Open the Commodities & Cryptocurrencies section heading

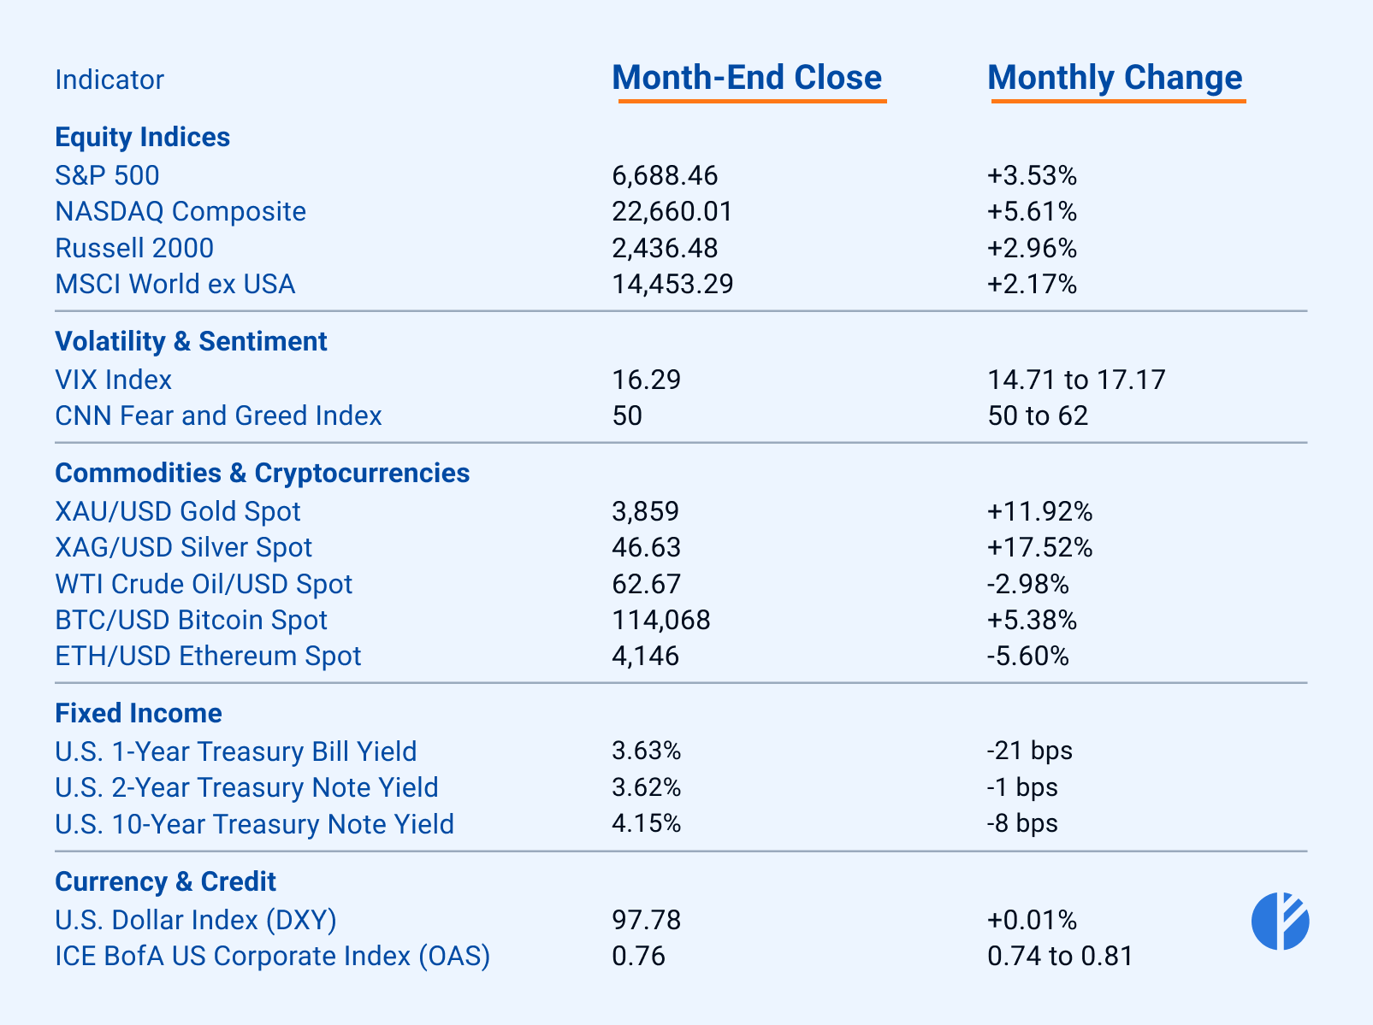[x=262, y=473]
